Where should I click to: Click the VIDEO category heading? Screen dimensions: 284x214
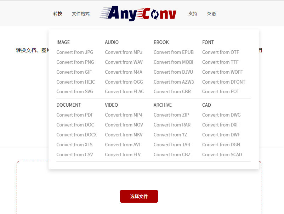coord(112,105)
